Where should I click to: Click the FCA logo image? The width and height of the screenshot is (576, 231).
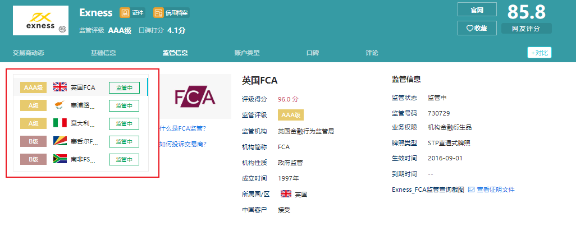coord(195,96)
